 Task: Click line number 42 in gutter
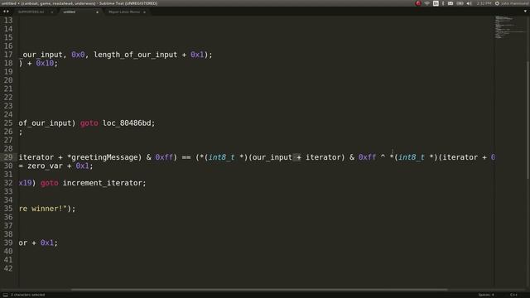(8, 268)
